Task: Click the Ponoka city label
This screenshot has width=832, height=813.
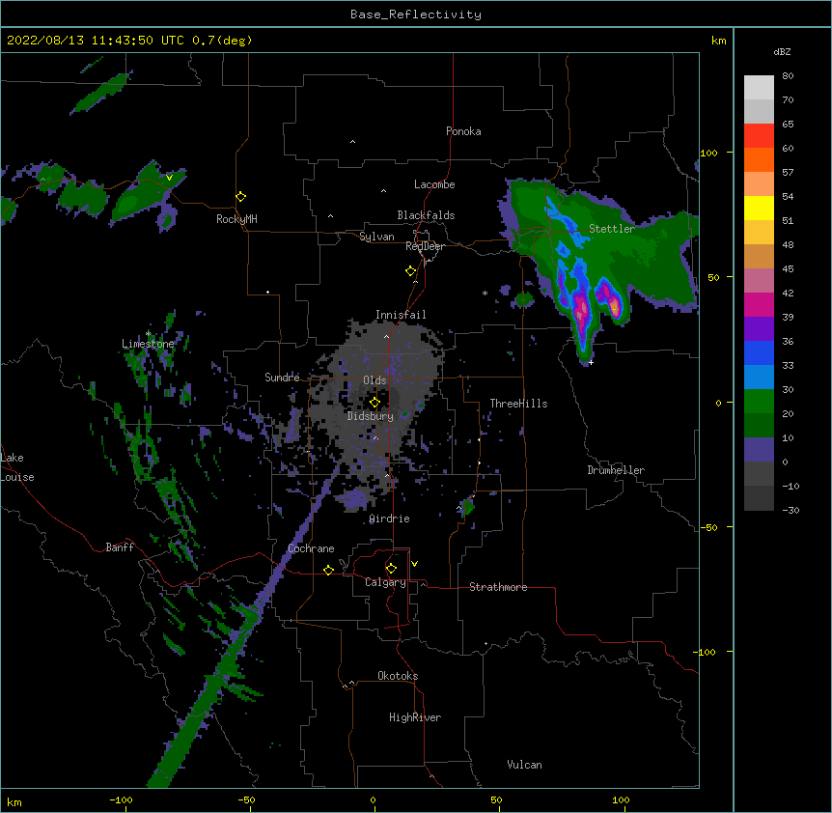Action: [463, 131]
